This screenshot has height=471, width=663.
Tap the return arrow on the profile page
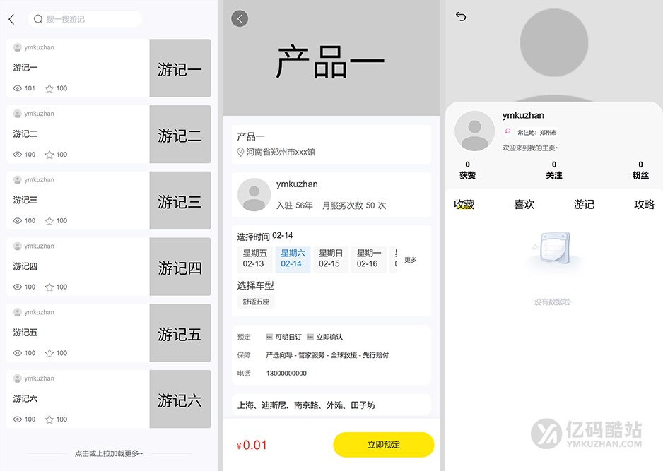[x=459, y=16]
